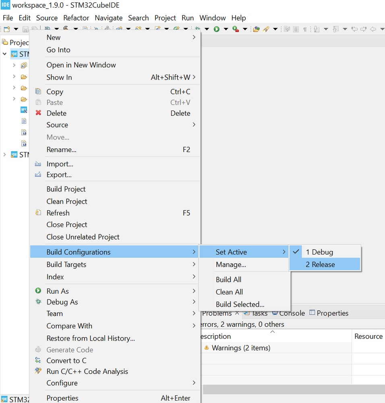Toggle the Show Whitespace pilcrow icon

(x=305, y=29)
